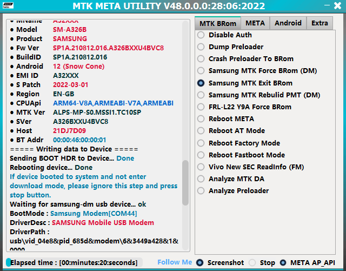Close the MTK META Utility window
The height and width of the screenshot is (271, 346).
click(x=337, y=5)
